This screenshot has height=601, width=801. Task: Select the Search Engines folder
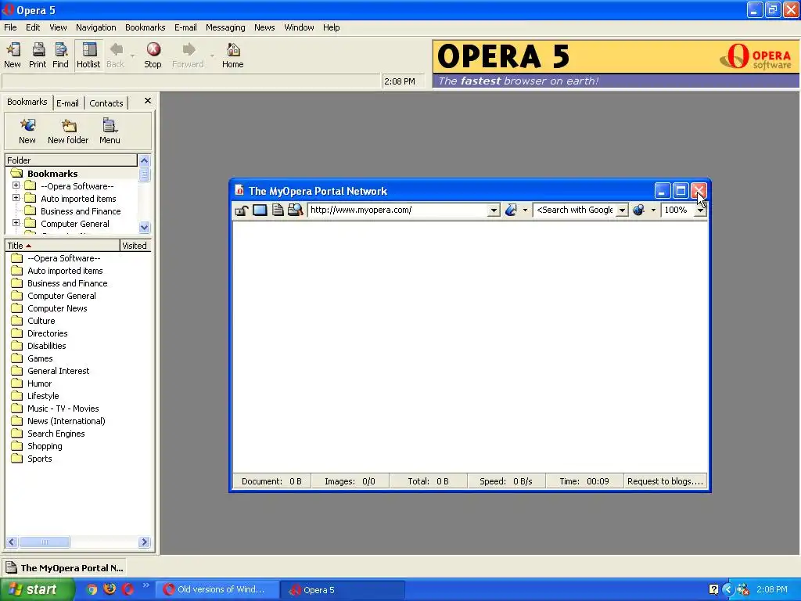(56, 434)
